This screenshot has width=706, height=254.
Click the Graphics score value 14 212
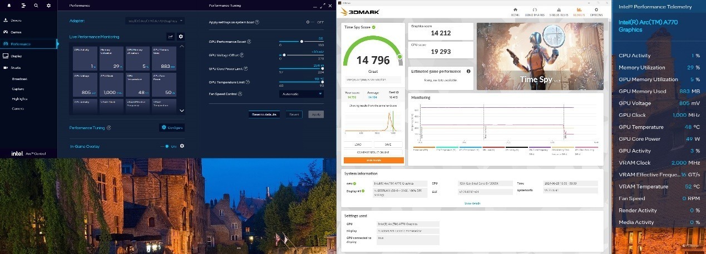pos(441,33)
